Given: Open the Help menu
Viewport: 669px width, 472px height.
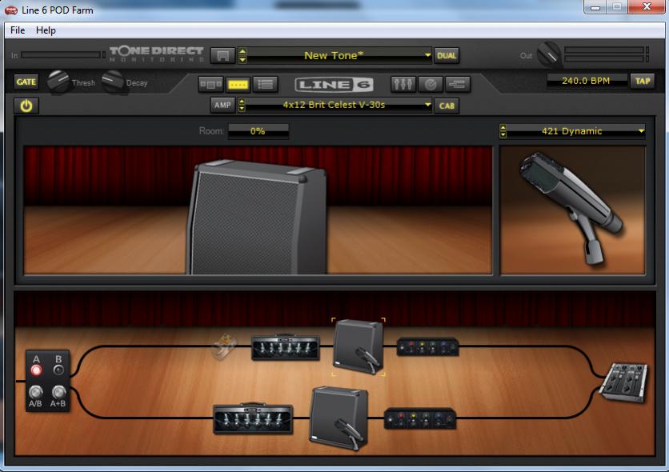Looking at the screenshot, I should coord(46,30).
